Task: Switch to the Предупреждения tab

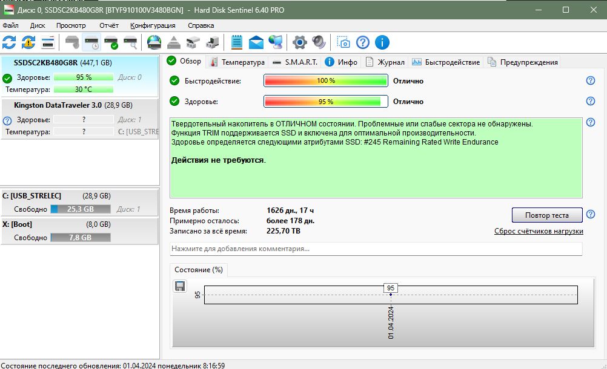Action: pos(523,62)
